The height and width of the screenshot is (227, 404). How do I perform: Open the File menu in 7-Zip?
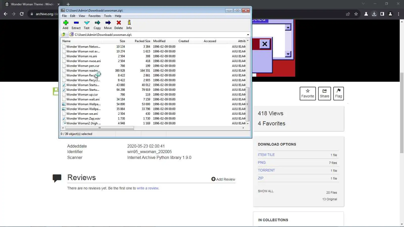click(64, 16)
